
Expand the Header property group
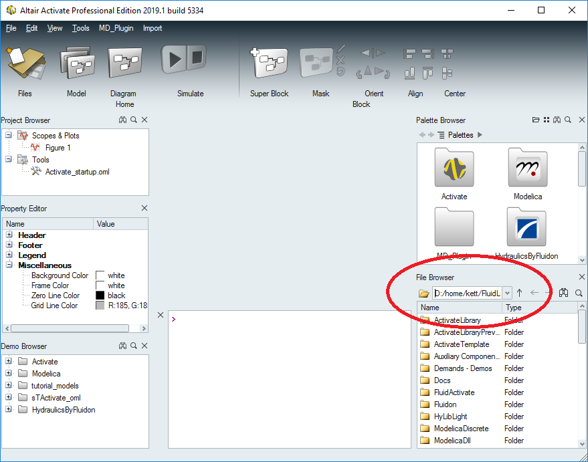9,235
